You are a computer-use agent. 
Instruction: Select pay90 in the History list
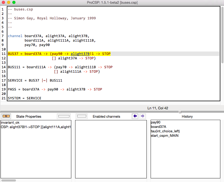(155, 122)
